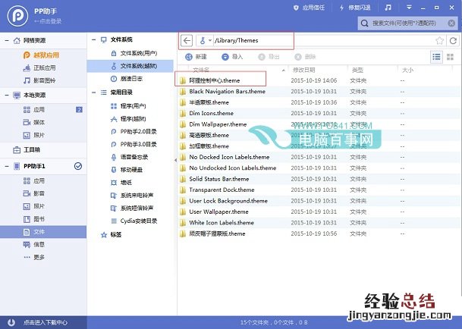462x329 pixels.
Task: Open 更多 under PP助手1 device
Action: click(34, 257)
